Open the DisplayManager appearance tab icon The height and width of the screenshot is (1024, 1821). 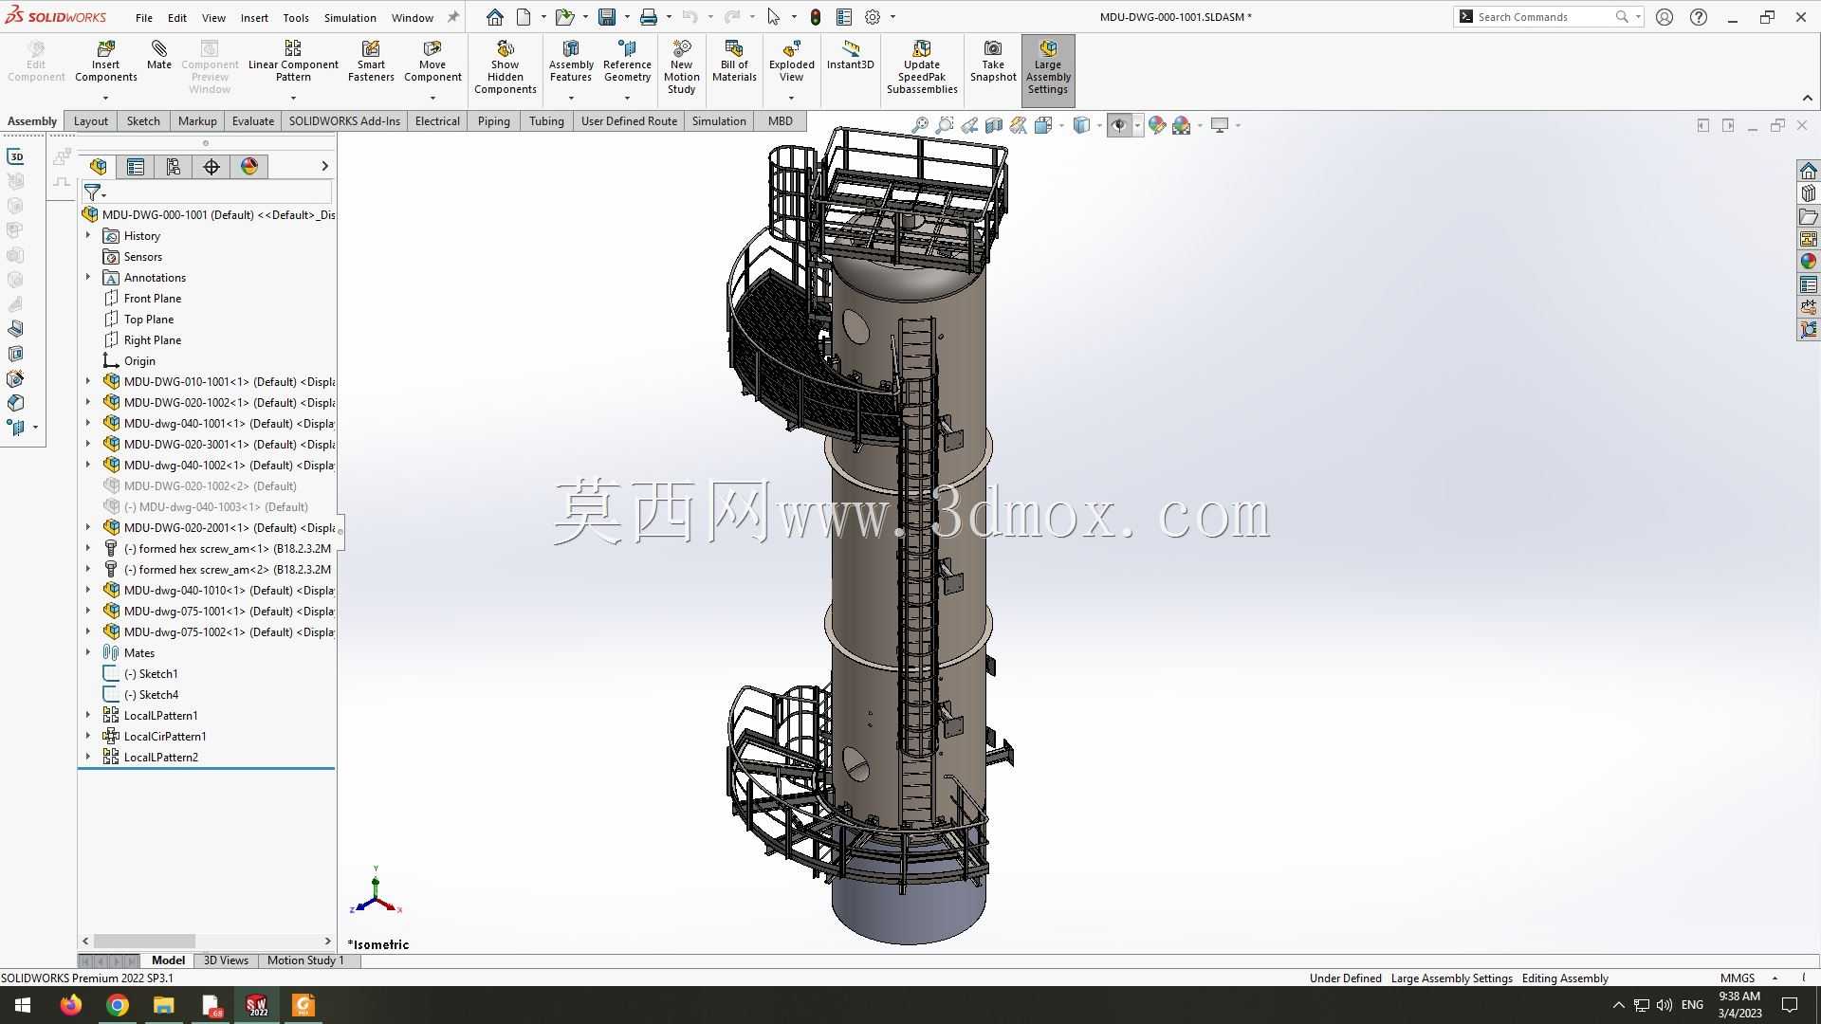[249, 167]
